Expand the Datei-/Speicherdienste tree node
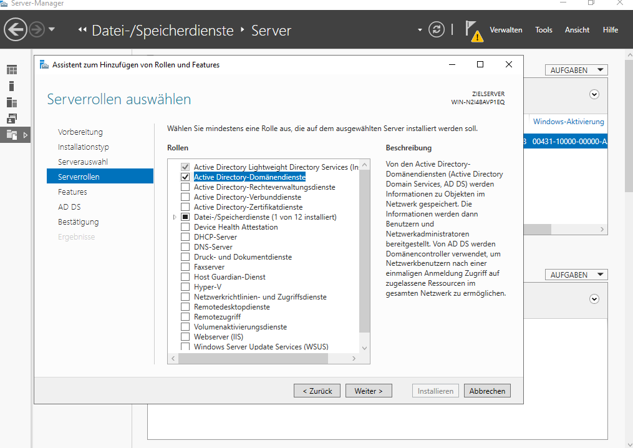Viewport: 633px width, 448px height. point(175,217)
